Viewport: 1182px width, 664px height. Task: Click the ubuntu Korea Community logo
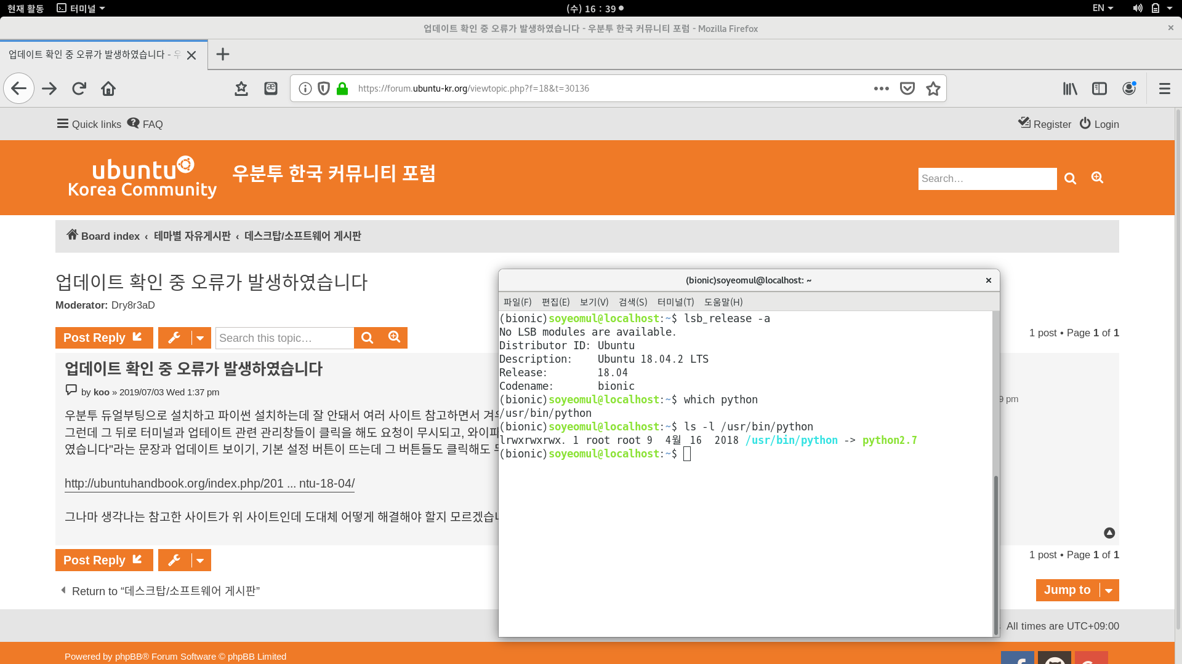pos(142,178)
